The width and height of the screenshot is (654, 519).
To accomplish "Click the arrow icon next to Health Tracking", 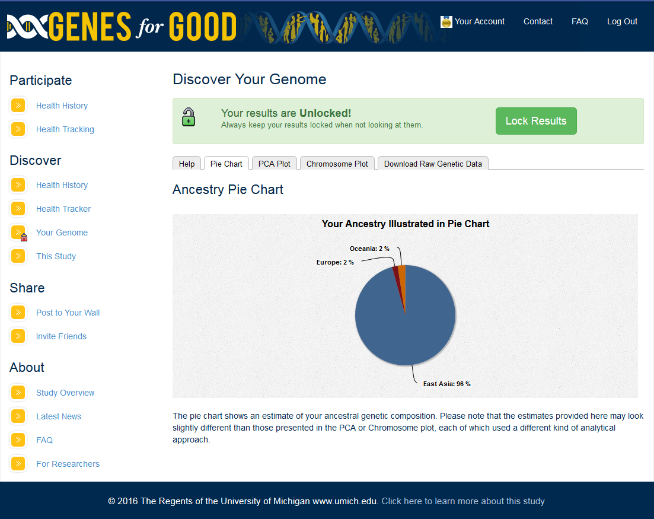I will tap(18, 129).
